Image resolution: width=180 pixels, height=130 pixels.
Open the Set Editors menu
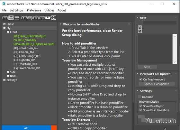17,10
